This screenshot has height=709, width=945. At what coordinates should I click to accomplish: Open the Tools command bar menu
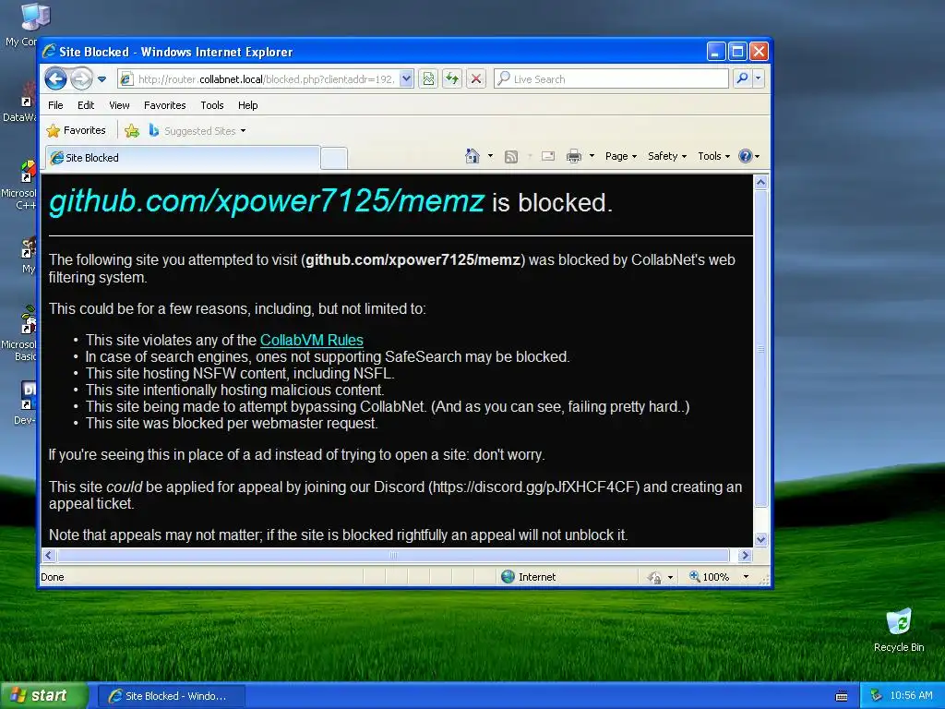point(713,156)
